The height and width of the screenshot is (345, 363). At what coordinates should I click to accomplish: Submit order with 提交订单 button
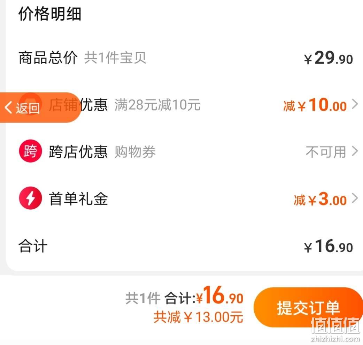[308, 307]
